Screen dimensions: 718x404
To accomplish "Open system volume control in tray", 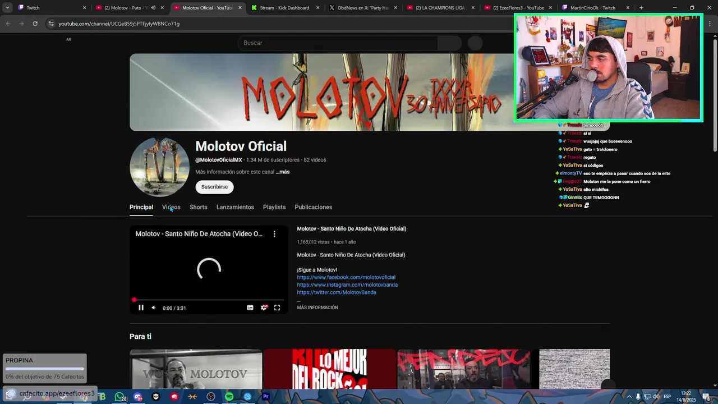I will pos(656,397).
